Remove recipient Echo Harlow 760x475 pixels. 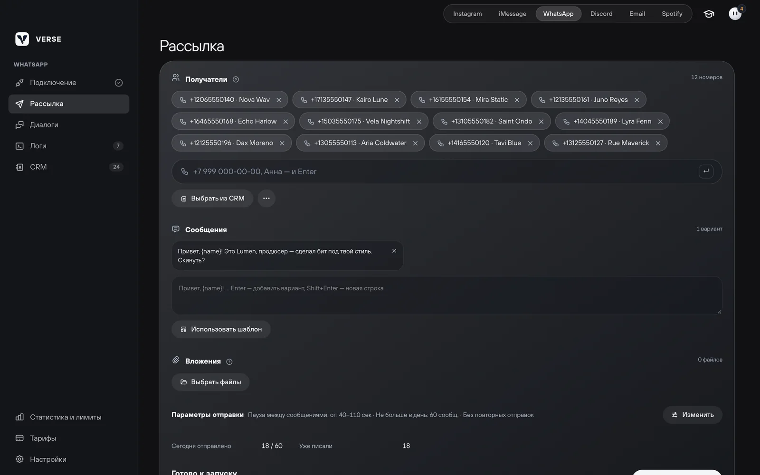pyautogui.click(x=285, y=122)
